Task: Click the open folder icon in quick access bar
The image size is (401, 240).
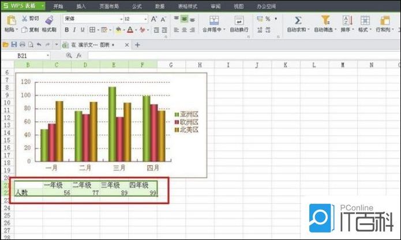Action: click(x=5, y=45)
